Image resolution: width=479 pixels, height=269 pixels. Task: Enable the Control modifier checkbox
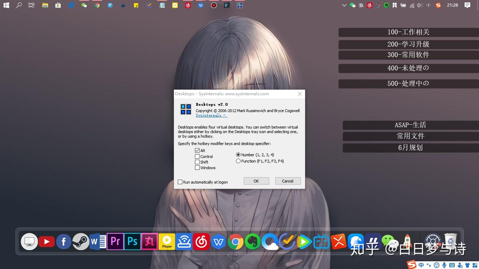[197, 156]
